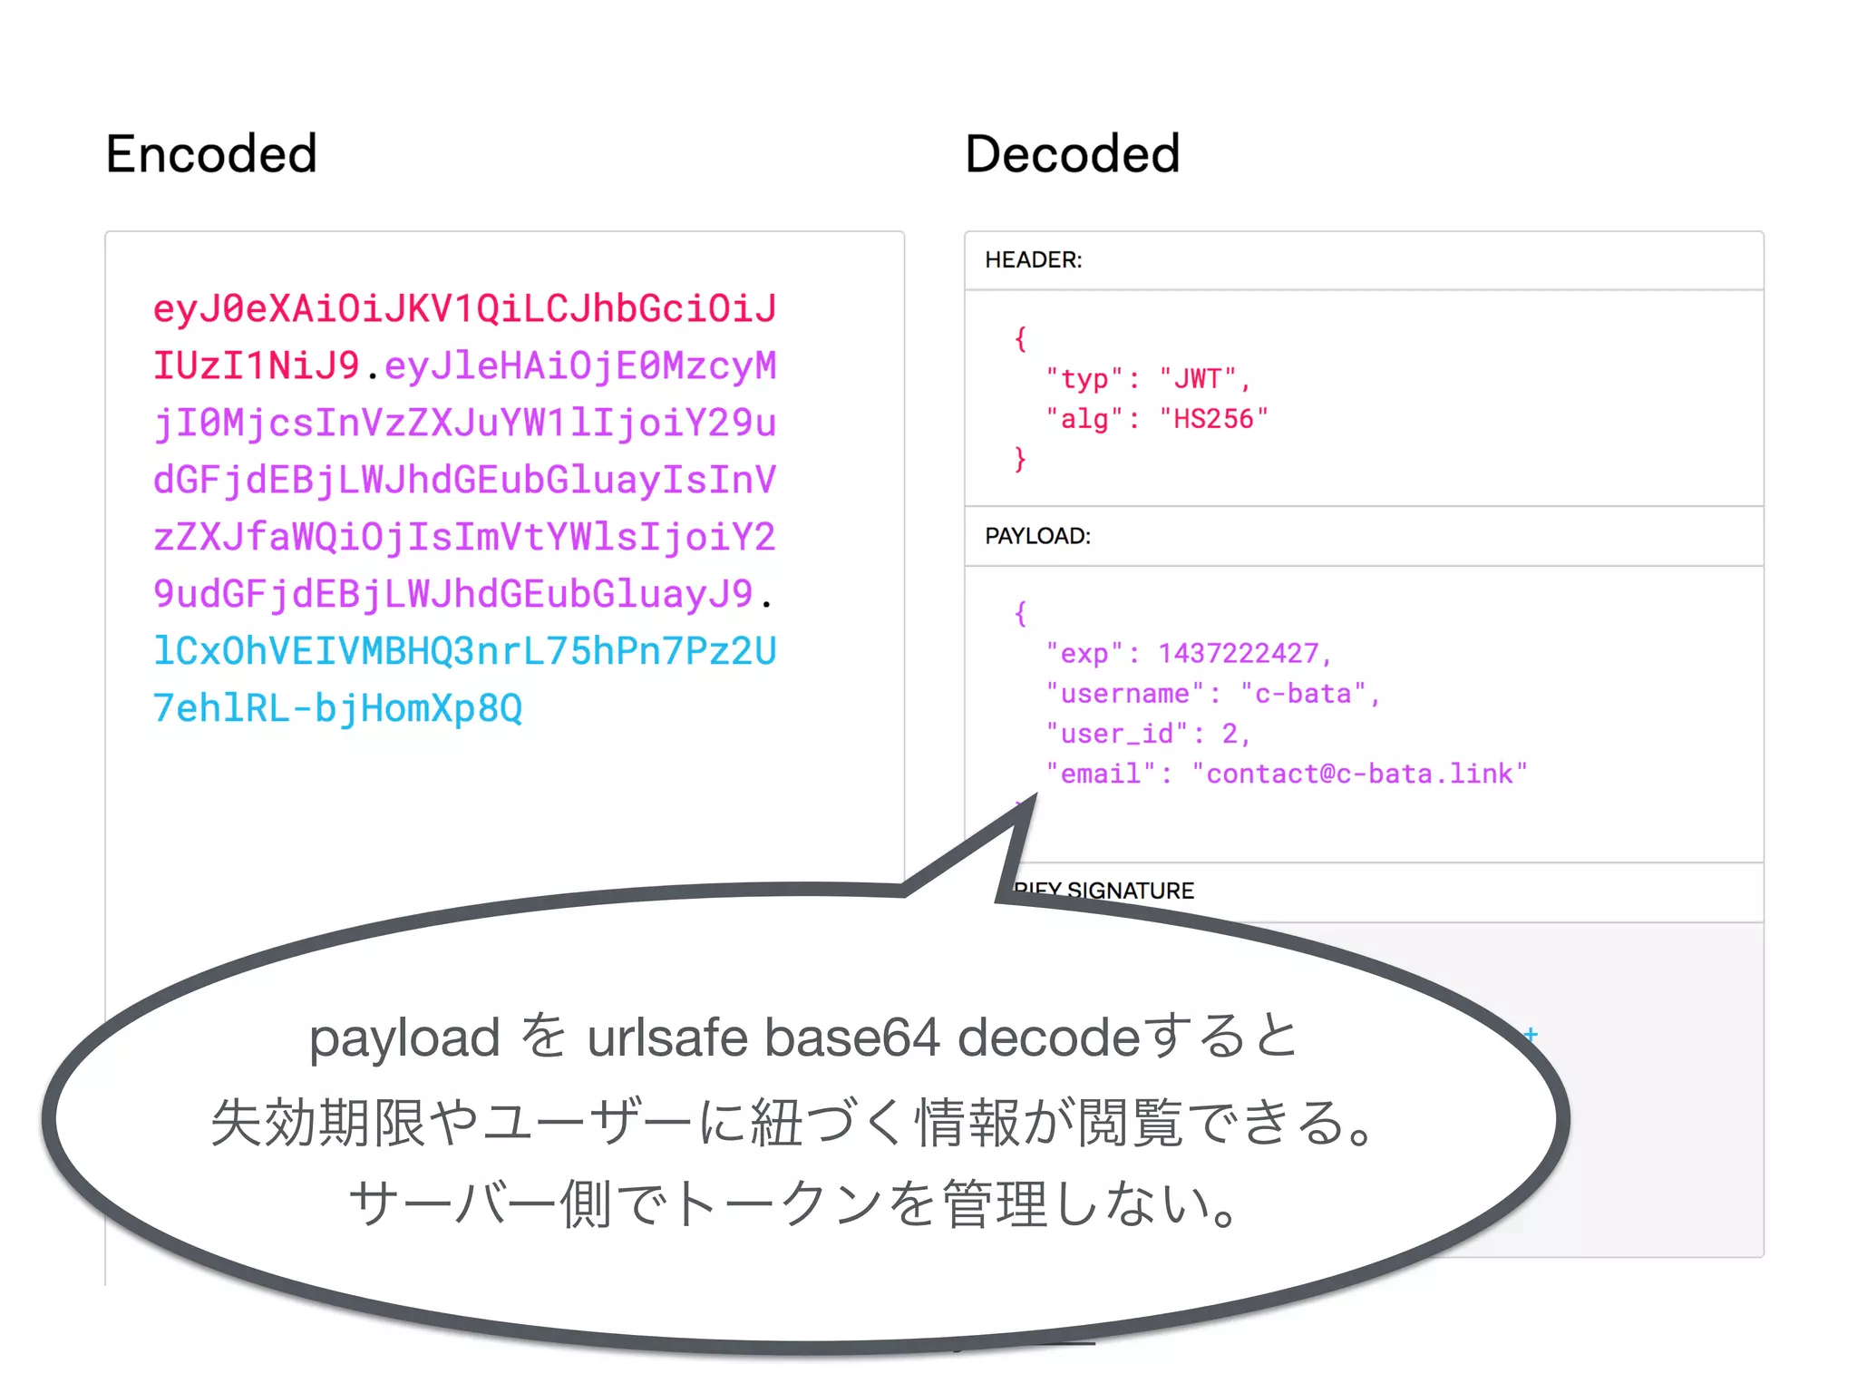Click the email value contact@c-bata.link
Screen dimensions: 1857x1393
tap(1358, 774)
